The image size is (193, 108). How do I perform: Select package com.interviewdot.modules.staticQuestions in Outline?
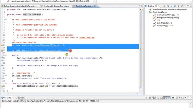point(170,9)
